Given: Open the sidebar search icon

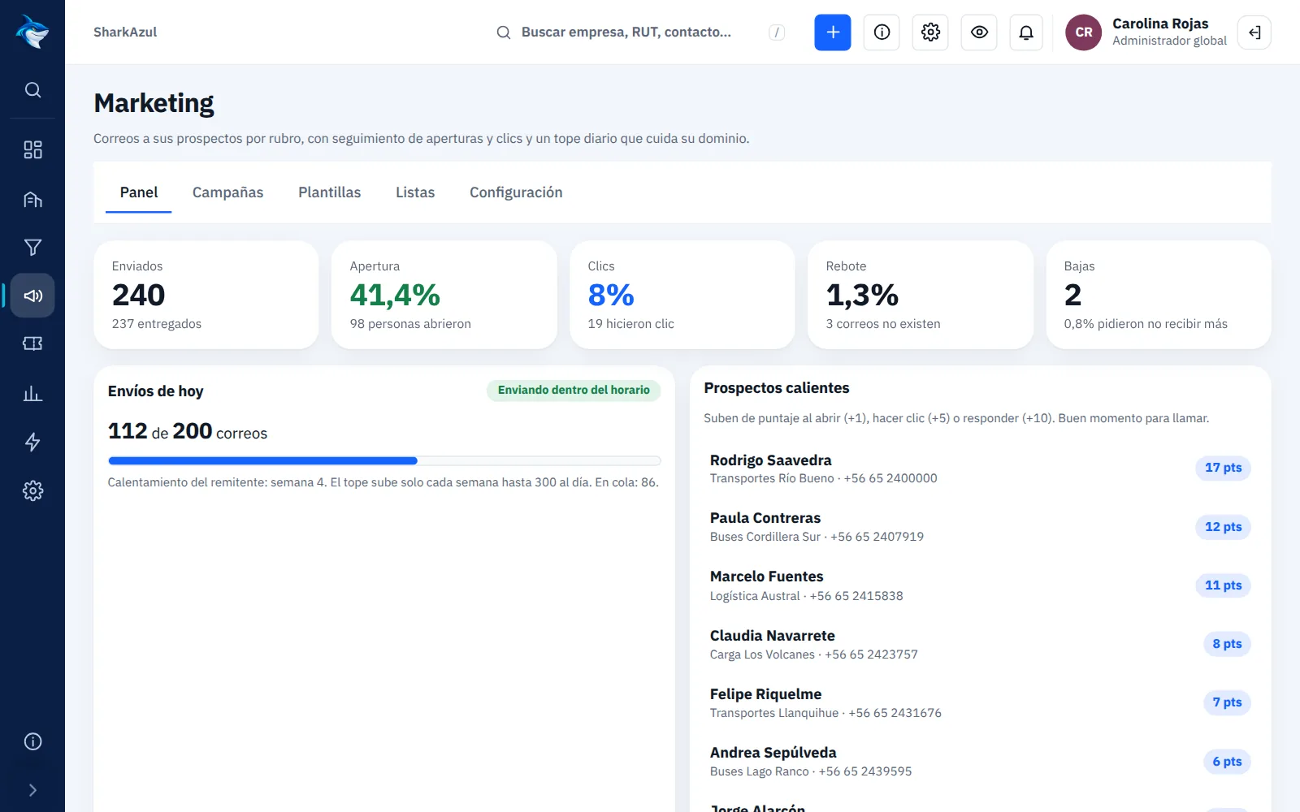Looking at the screenshot, I should point(32,90).
